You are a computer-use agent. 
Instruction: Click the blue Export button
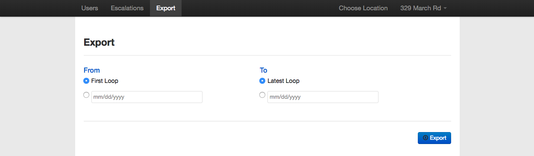434,138
